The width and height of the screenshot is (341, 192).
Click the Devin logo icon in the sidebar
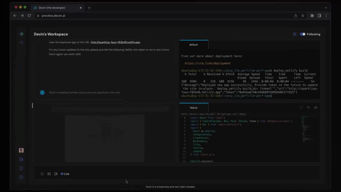tap(21, 34)
